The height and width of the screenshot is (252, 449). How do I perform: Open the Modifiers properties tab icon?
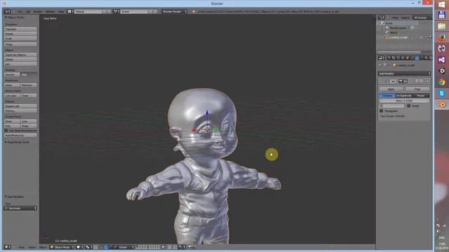(417, 58)
